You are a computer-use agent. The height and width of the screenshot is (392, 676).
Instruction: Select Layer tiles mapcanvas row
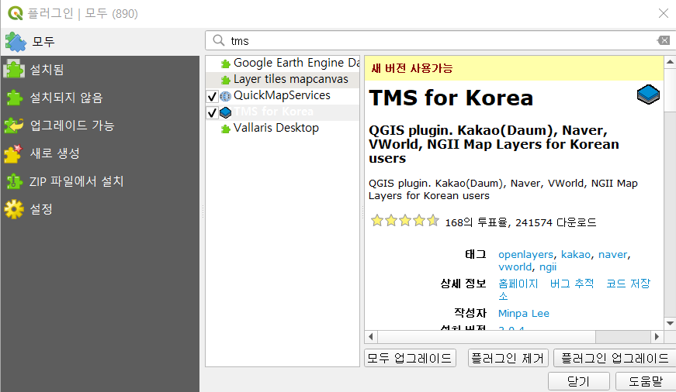[x=283, y=80]
